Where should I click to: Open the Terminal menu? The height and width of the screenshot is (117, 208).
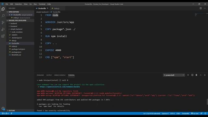click(42, 4)
